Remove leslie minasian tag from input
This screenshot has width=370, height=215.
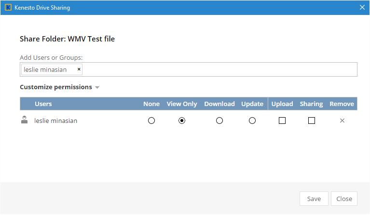(x=79, y=69)
